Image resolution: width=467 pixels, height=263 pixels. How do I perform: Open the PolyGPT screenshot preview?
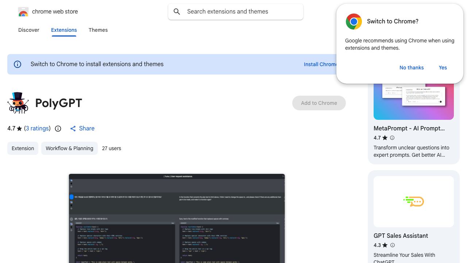pos(177,218)
